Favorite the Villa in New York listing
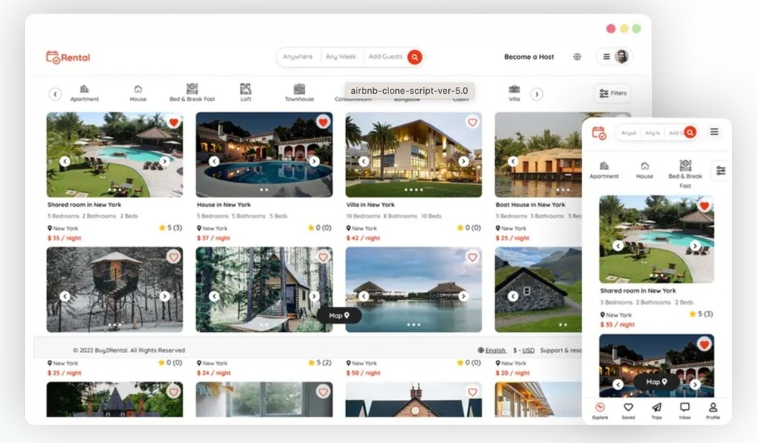The image size is (757, 443). [x=472, y=122]
